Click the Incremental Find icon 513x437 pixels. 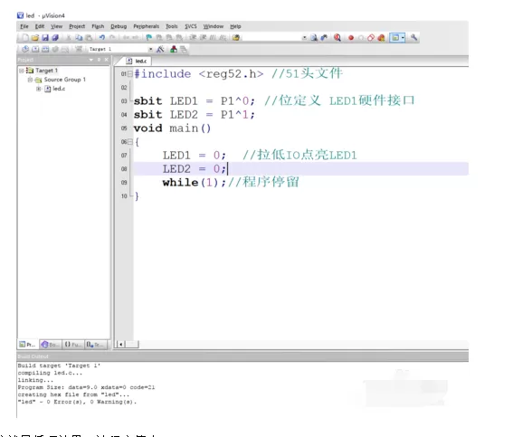point(324,38)
